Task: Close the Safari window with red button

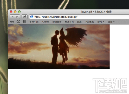Action: [11, 12]
